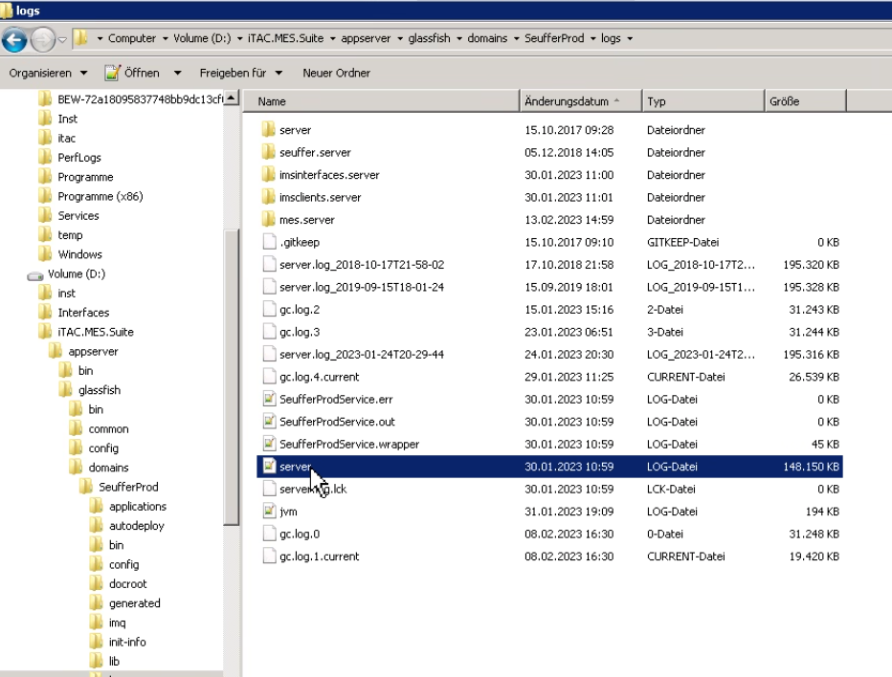
Task: Click the grey Forward navigation arrow
Action: point(43,39)
